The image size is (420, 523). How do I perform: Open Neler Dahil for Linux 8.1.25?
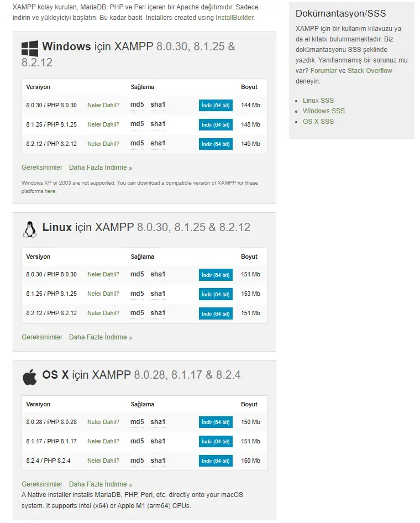pyautogui.click(x=103, y=294)
